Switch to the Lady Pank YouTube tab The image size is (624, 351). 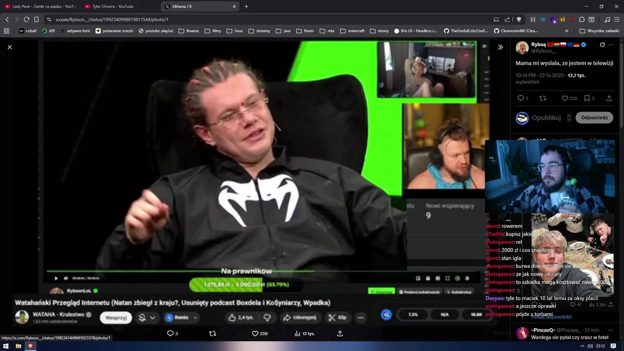(40, 6)
